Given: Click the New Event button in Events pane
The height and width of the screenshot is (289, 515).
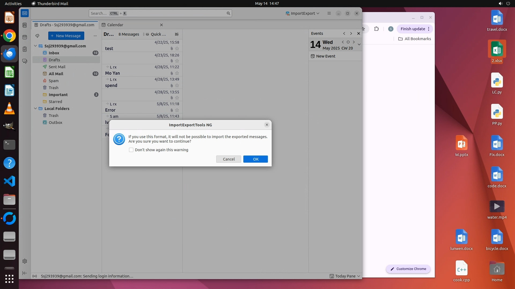Looking at the screenshot, I should click(323, 56).
